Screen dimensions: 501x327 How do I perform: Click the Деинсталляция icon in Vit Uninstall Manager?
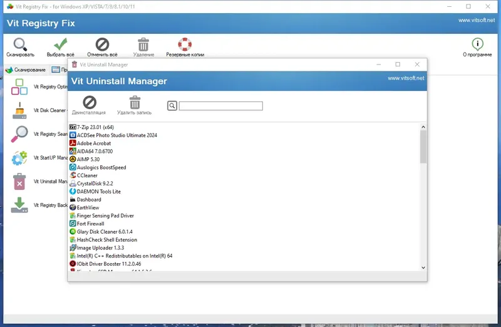[x=90, y=102]
